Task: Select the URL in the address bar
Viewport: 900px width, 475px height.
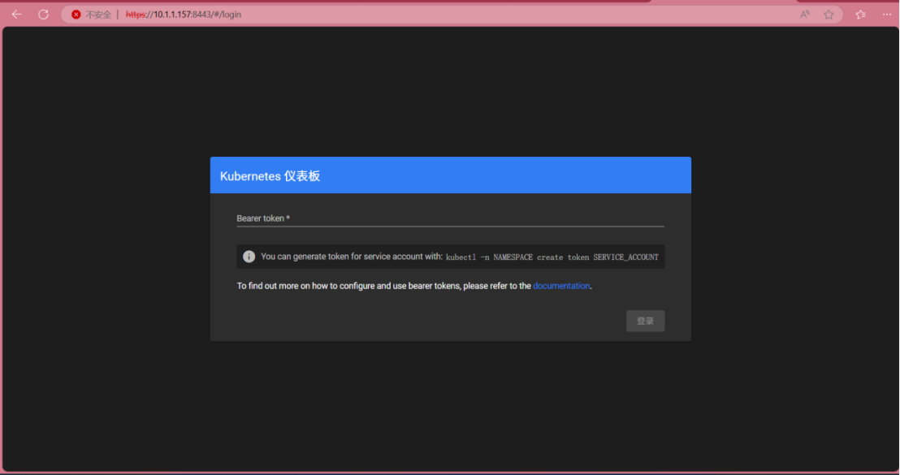Action: pos(183,15)
